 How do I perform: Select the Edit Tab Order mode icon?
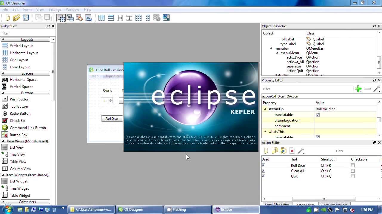(x=89, y=18)
